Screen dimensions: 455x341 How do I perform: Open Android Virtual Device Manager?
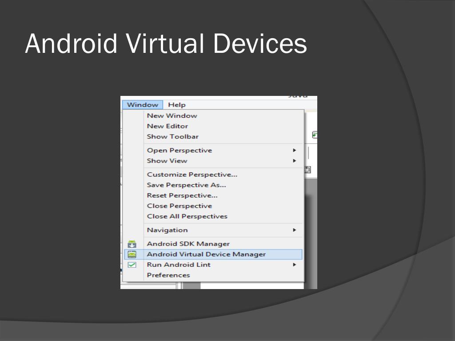pyautogui.click(x=214, y=254)
